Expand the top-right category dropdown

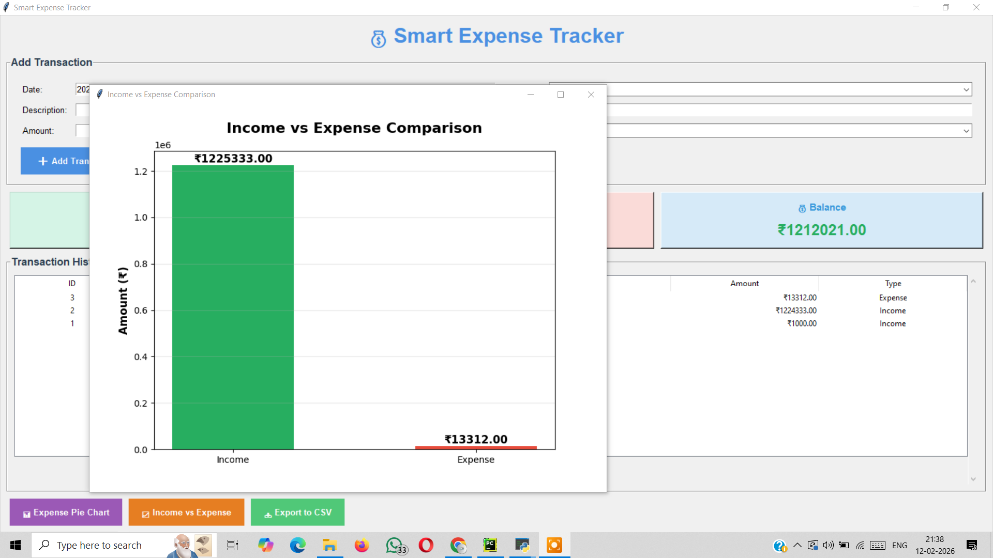[x=966, y=89]
